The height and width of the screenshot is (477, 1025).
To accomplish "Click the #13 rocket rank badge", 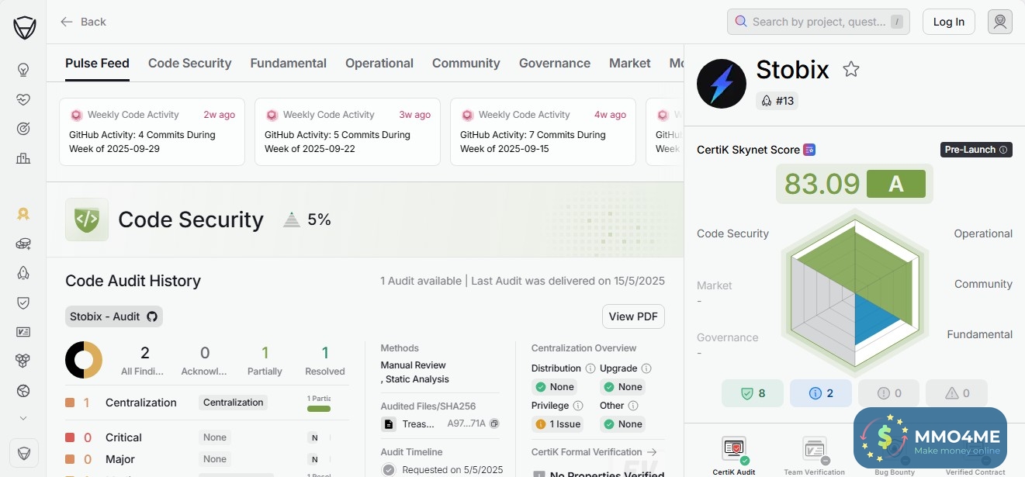I will point(777,101).
